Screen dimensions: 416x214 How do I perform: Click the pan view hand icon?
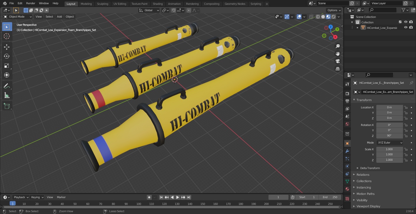pos(337,54)
